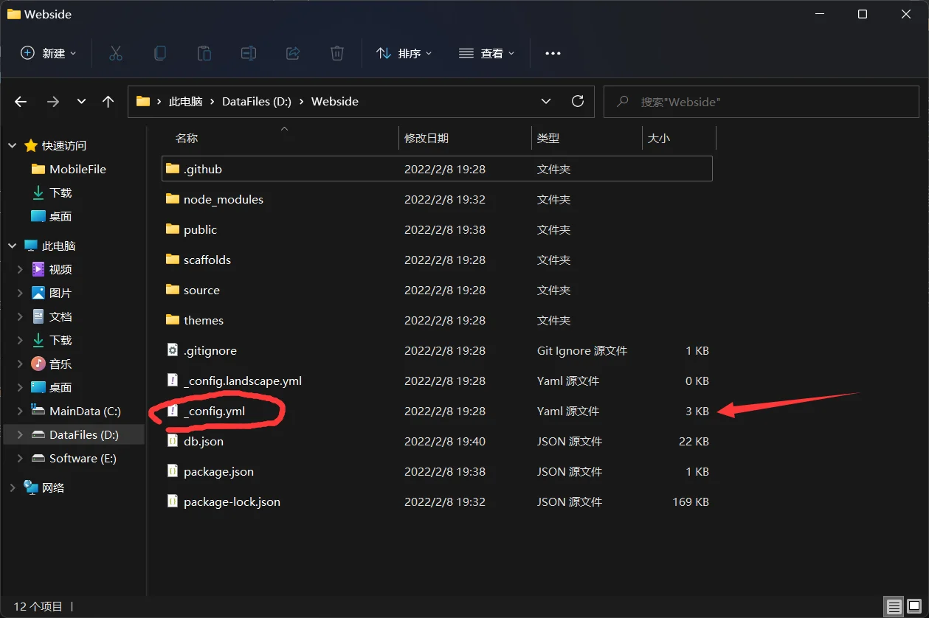The height and width of the screenshot is (618, 929).
Task: Click DataFiles (D:) breadcrumb segment
Action: (257, 102)
